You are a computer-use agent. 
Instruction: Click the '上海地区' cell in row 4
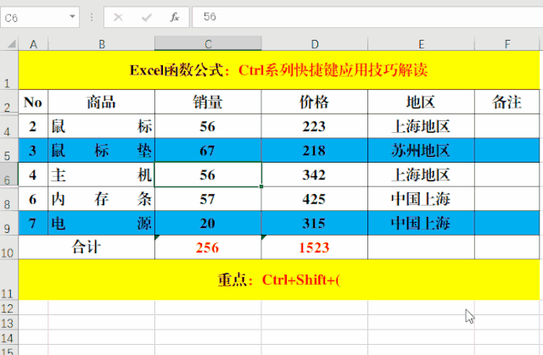[421, 126]
